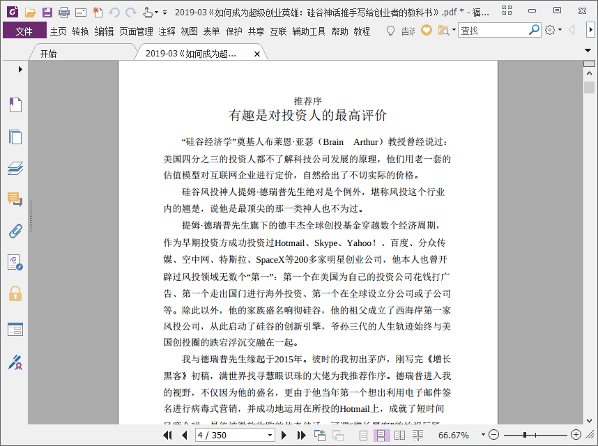The height and width of the screenshot is (446, 598).
Task: Open the 注释 ribbon tab
Action: click(167, 31)
